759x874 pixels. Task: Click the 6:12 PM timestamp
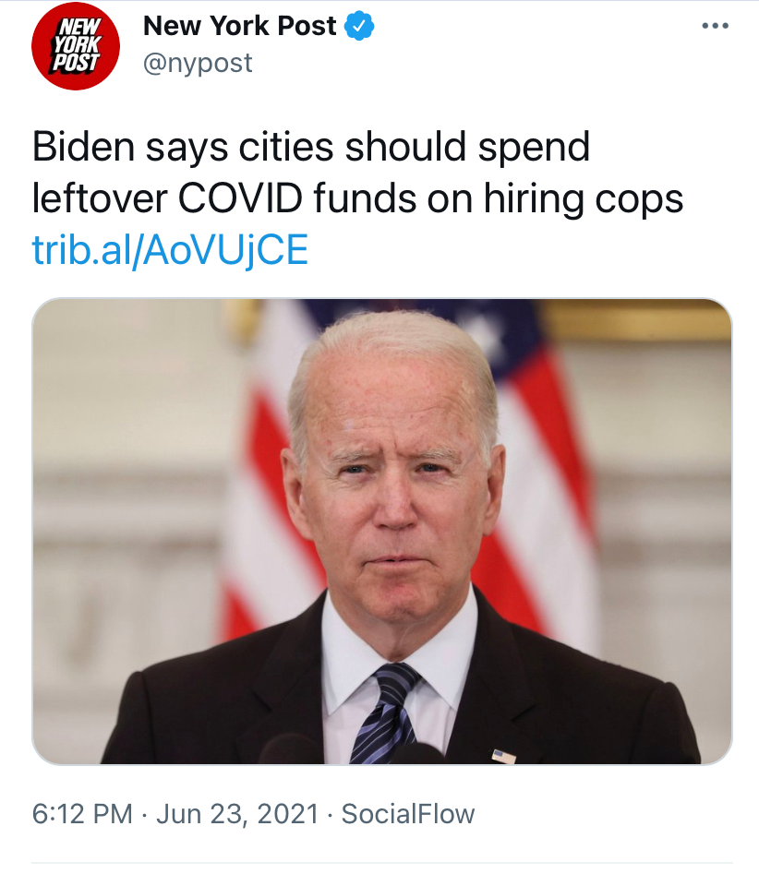(x=82, y=814)
